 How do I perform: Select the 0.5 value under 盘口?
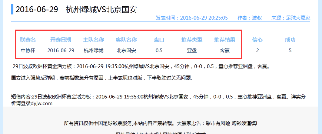click(x=159, y=50)
